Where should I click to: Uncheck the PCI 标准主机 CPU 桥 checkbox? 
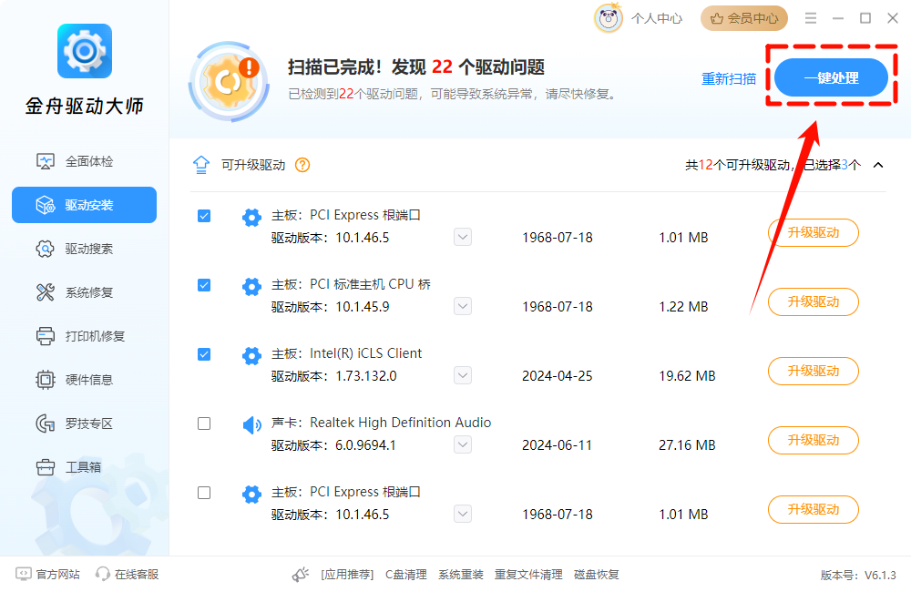(x=204, y=285)
